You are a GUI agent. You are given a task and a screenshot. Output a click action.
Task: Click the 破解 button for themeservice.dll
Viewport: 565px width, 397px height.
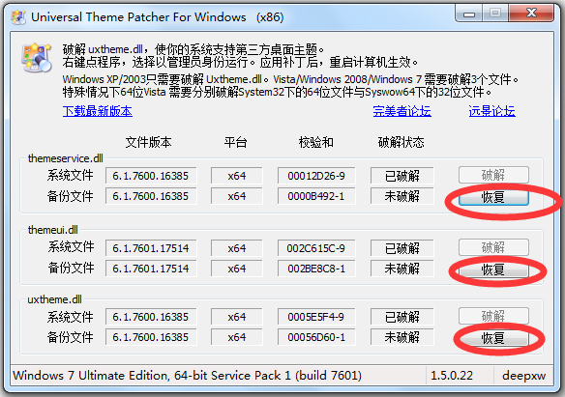click(493, 175)
